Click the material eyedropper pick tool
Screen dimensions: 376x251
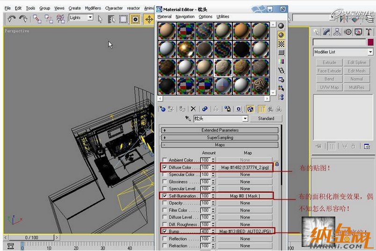click(188, 118)
